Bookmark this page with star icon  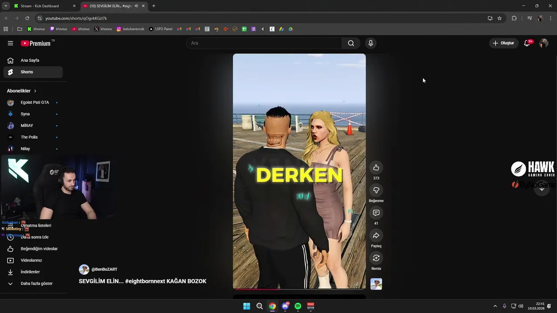coord(500,18)
